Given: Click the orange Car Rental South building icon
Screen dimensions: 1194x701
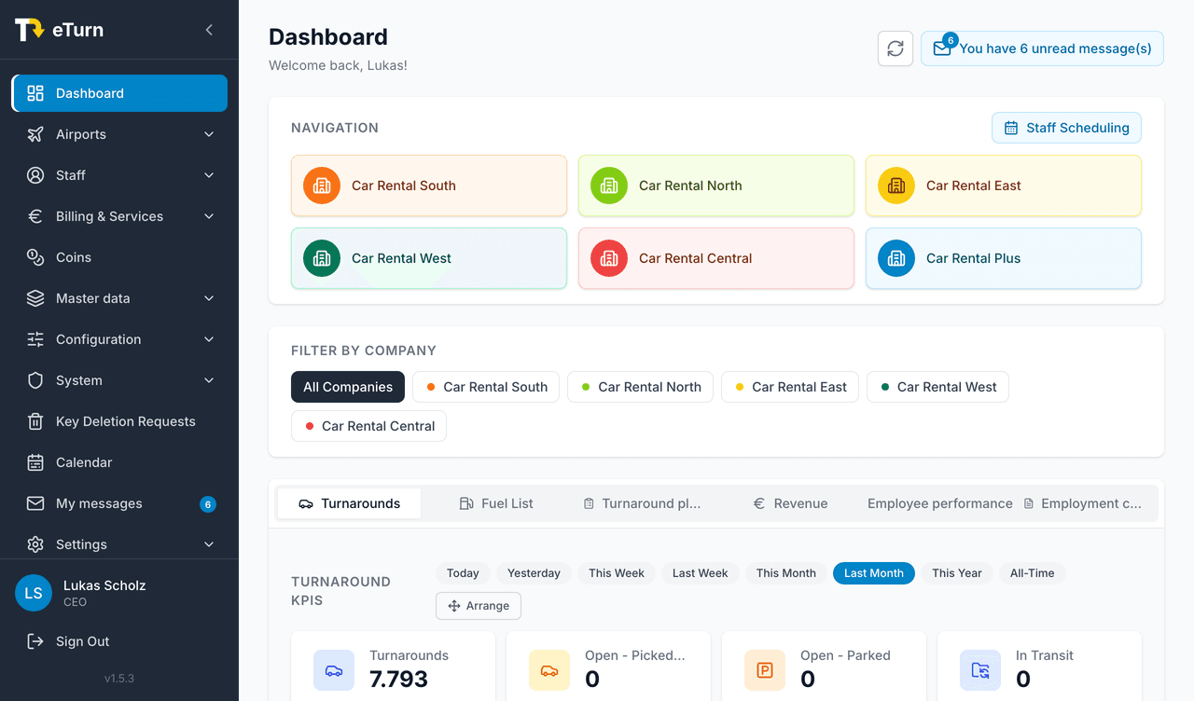Looking at the screenshot, I should point(322,186).
